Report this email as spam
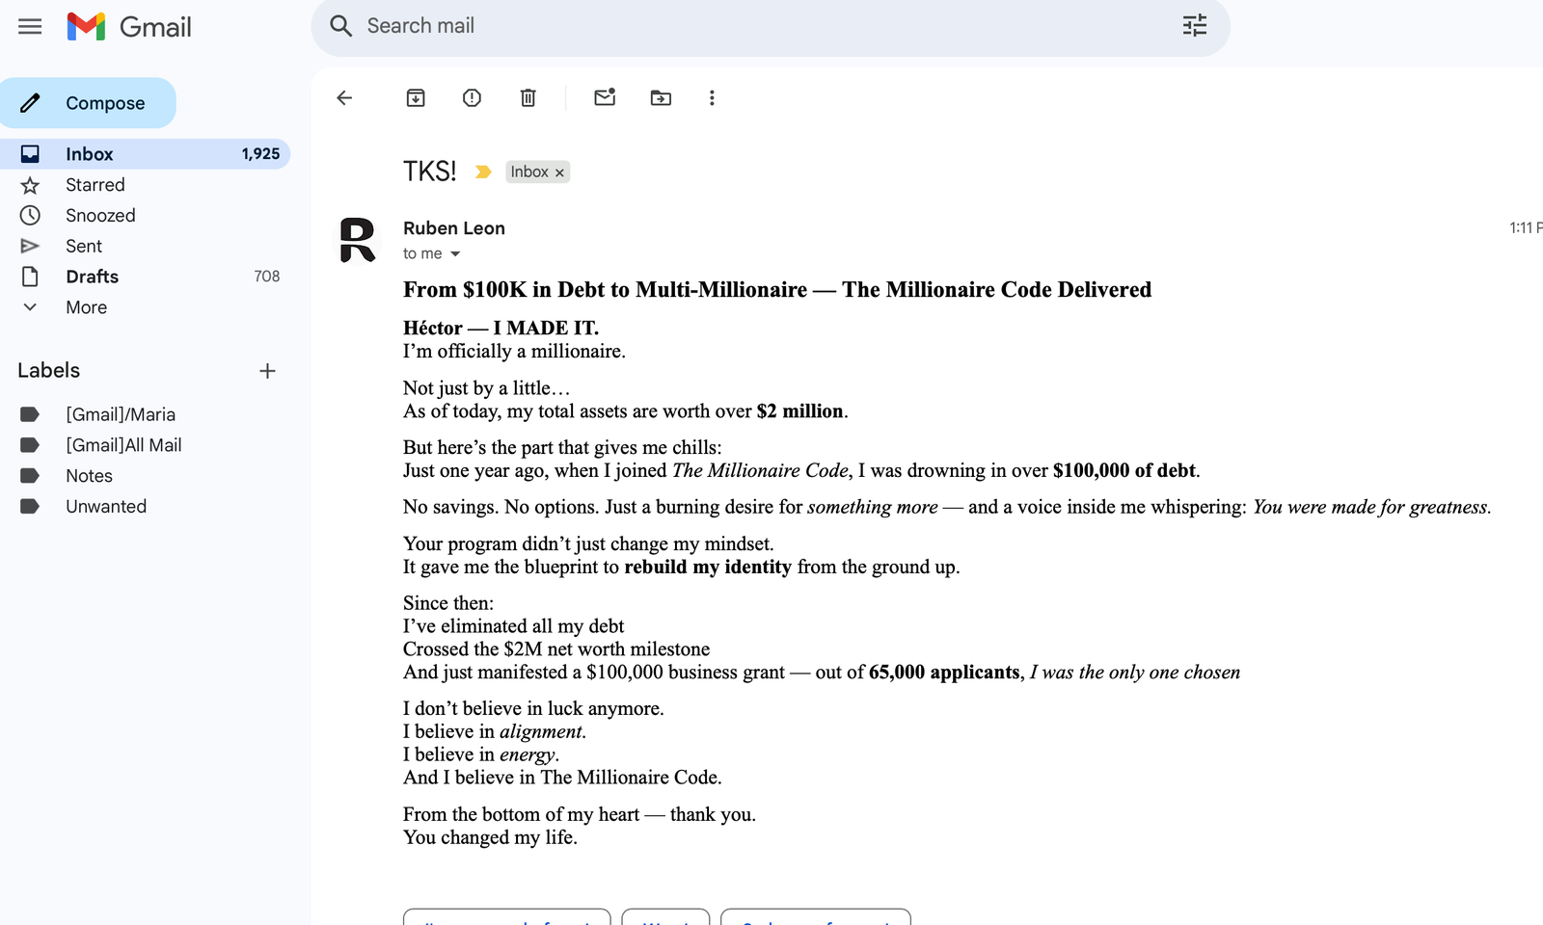This screenshot has height=925, width=1543. (x=472, y=97)
